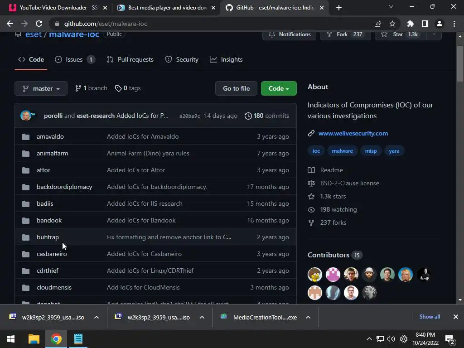Expand the green Code dropdown button
This screenshot has height=348, width=464.
point(279,88)
